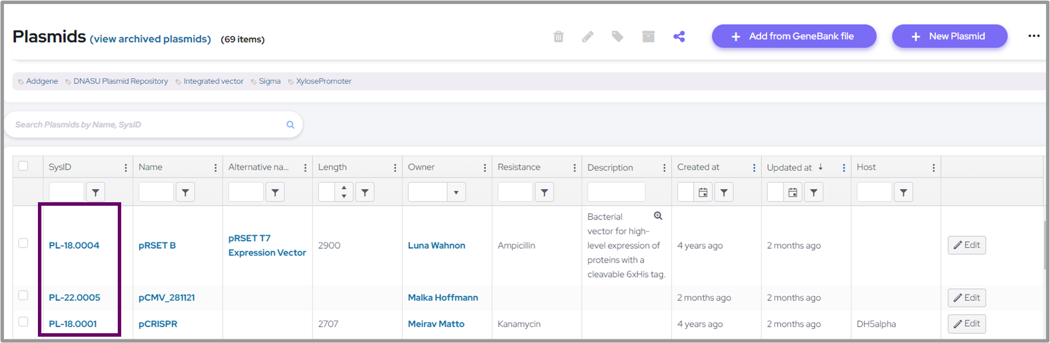Screen dimensions: 1050x343
Task: Click the magnifier icon in search box
Action: (x=290, y=125)
